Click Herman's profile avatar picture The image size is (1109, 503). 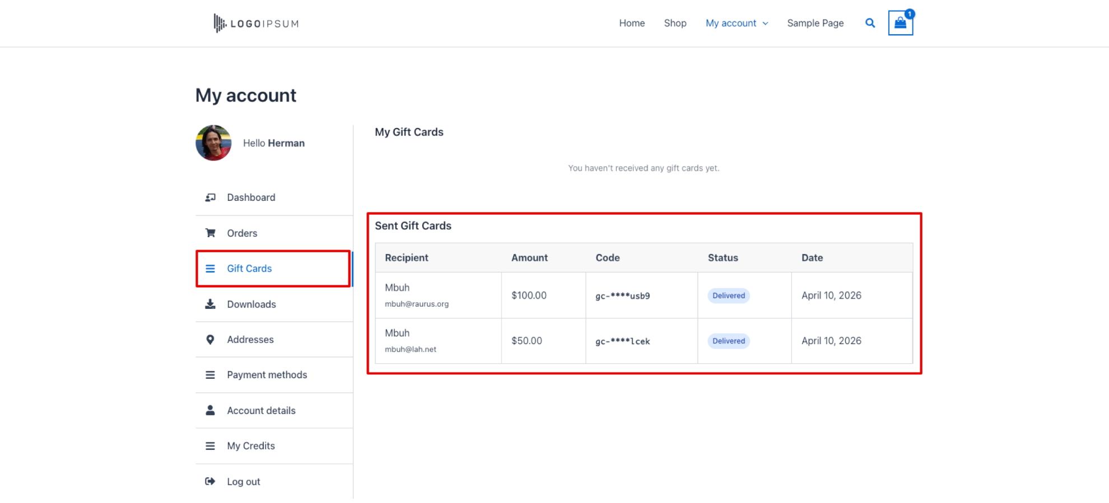pyautogui.click(x=213, y=143)
